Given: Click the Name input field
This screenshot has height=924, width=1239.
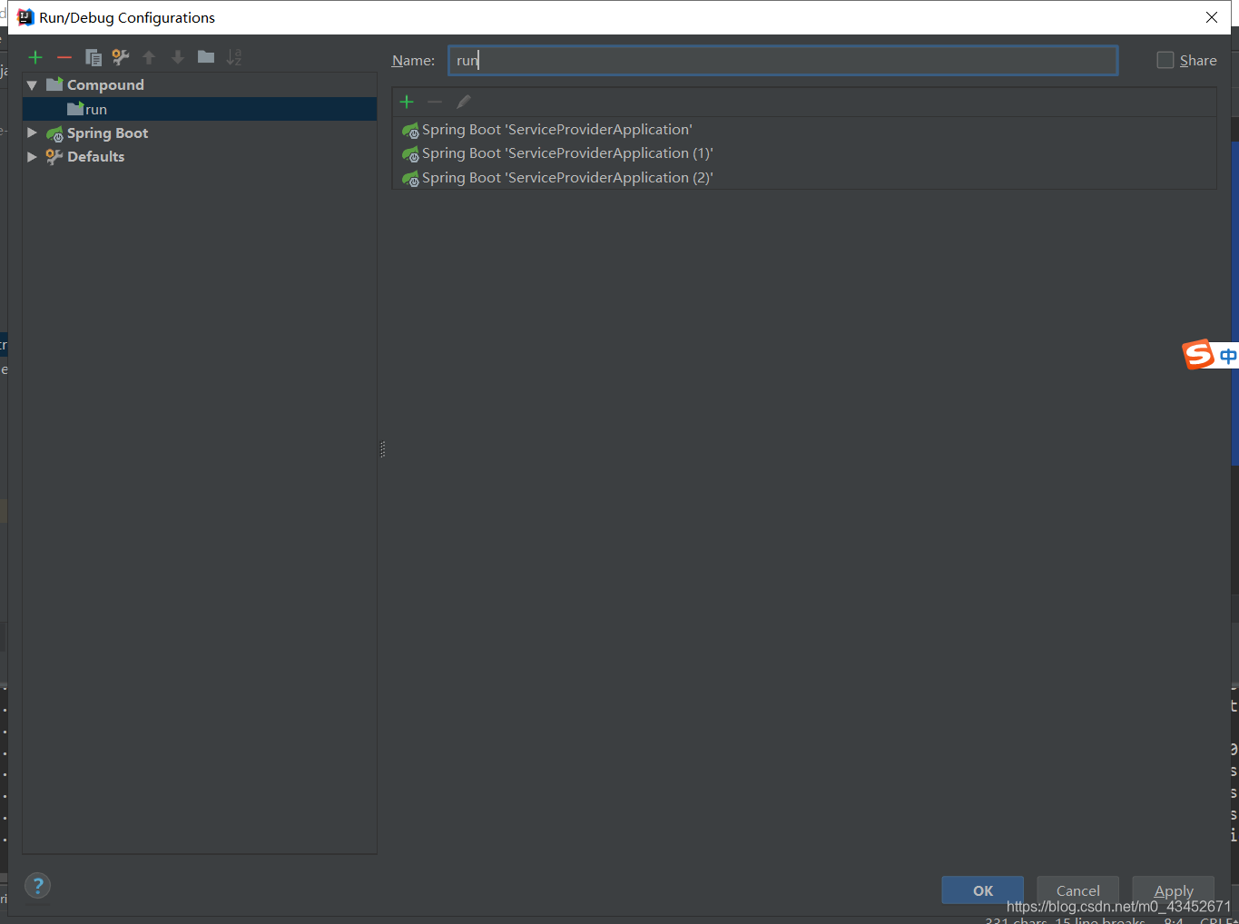Looking at the screenshot, I should point(782,60).
